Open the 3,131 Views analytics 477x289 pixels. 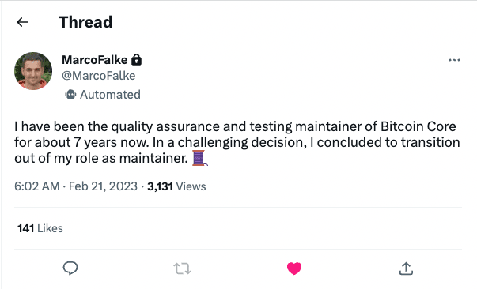(176, 186)
